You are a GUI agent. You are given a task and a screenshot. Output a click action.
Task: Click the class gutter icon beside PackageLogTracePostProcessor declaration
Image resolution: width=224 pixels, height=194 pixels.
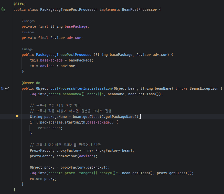[3, 9]
